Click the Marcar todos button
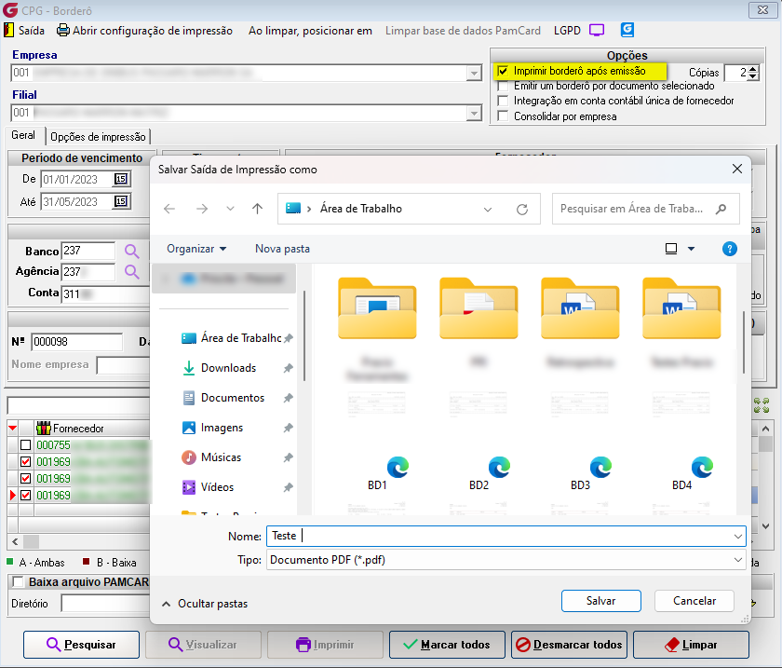782x668 pixels. tap(447, 645)
